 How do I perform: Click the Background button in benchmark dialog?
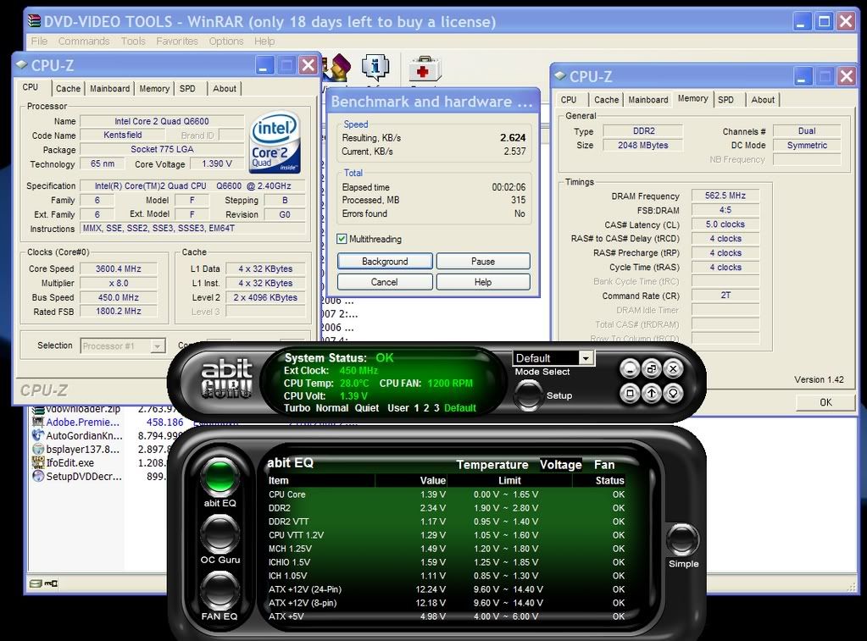click(x=385, y=262)
